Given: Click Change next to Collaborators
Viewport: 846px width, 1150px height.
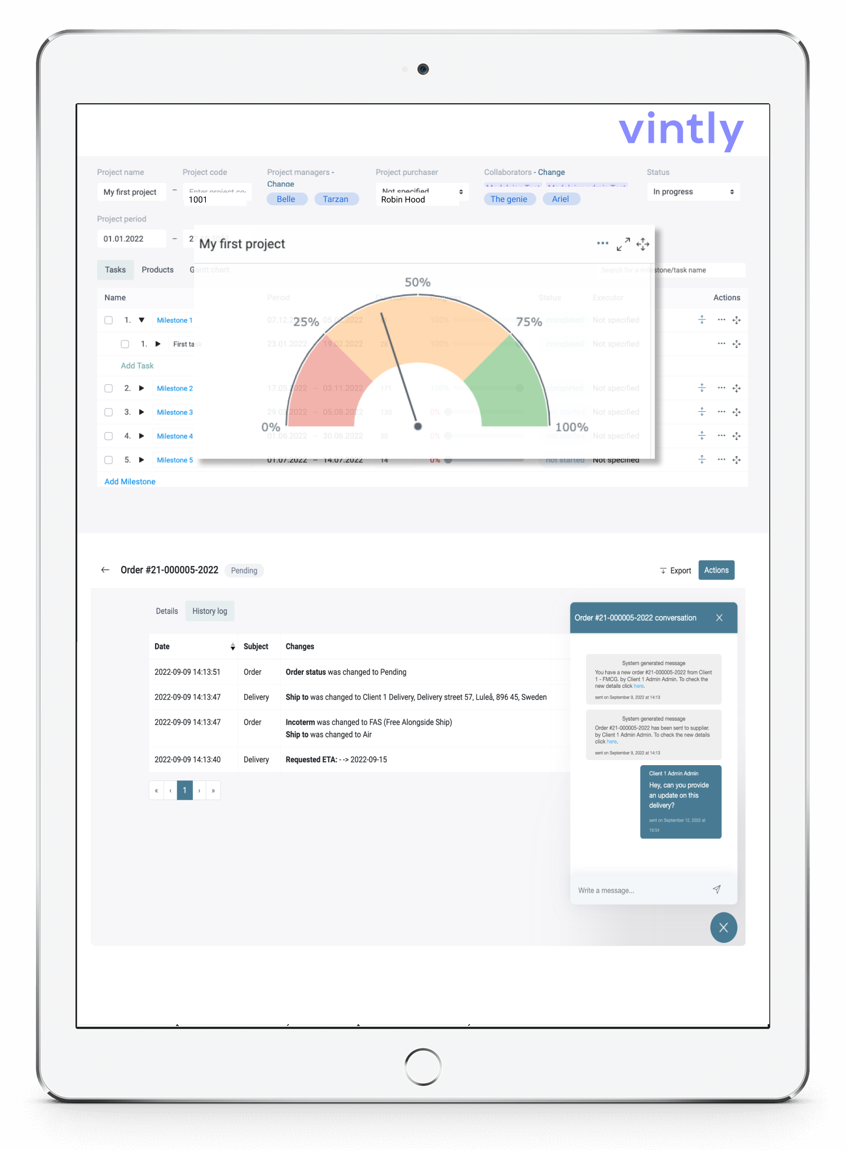Looking at the screenshot, I should (551, 172).
